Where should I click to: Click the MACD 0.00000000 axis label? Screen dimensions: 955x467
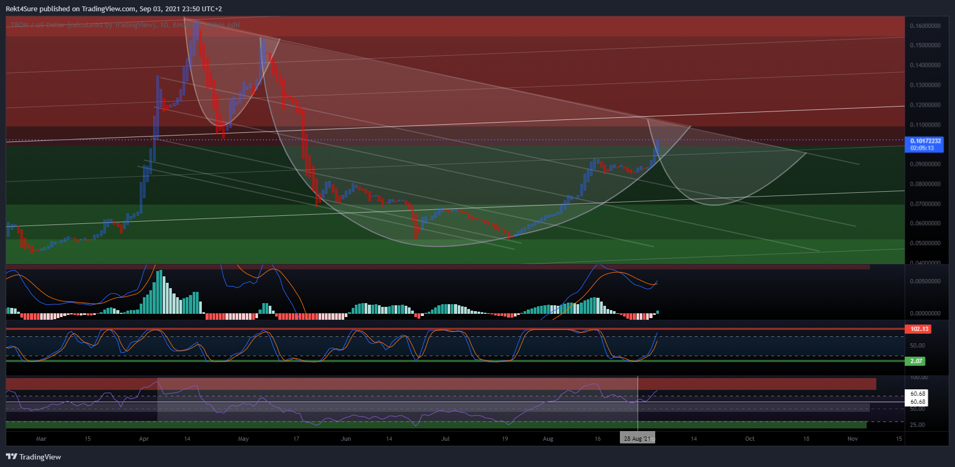pos(925,313)
